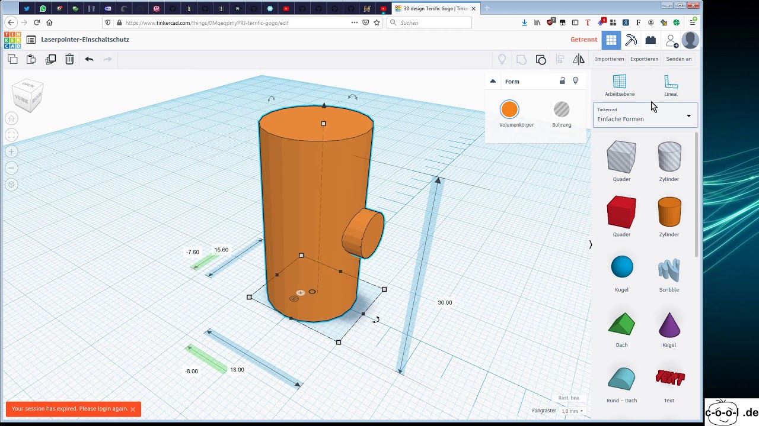Image resolution: width=759 pixels, height=426 pixels.
Task: Dismiss the session expired notification
Action: point(133,409)
